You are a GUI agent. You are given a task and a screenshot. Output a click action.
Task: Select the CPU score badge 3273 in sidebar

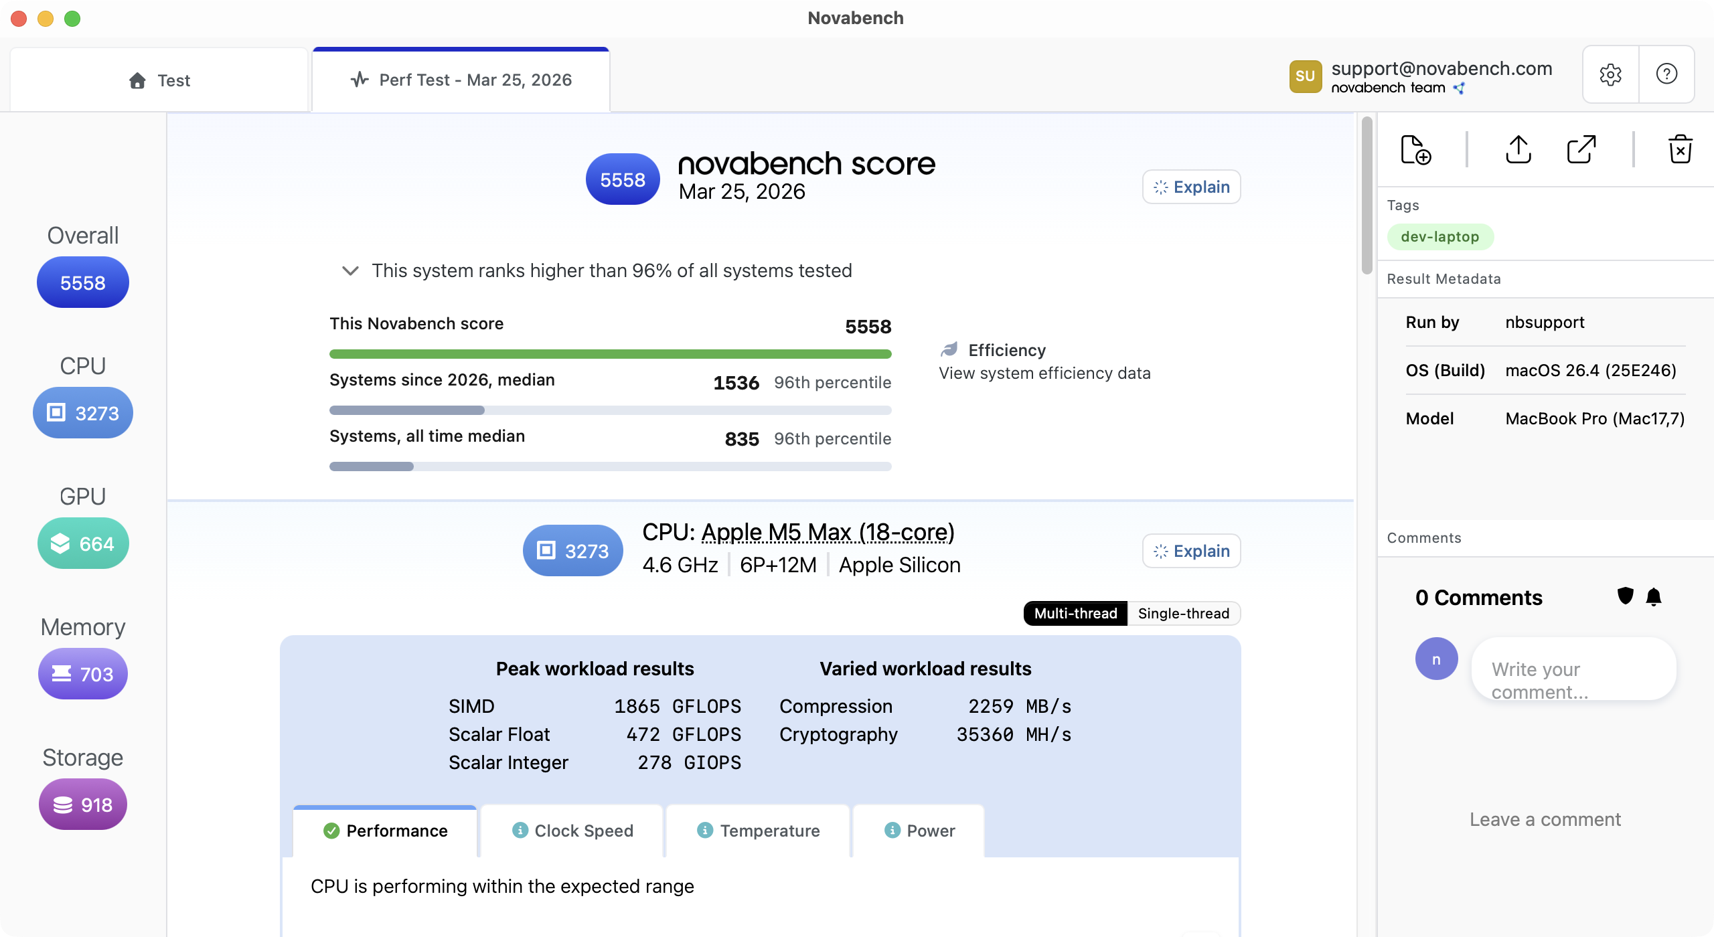click(x=82, y=412)
